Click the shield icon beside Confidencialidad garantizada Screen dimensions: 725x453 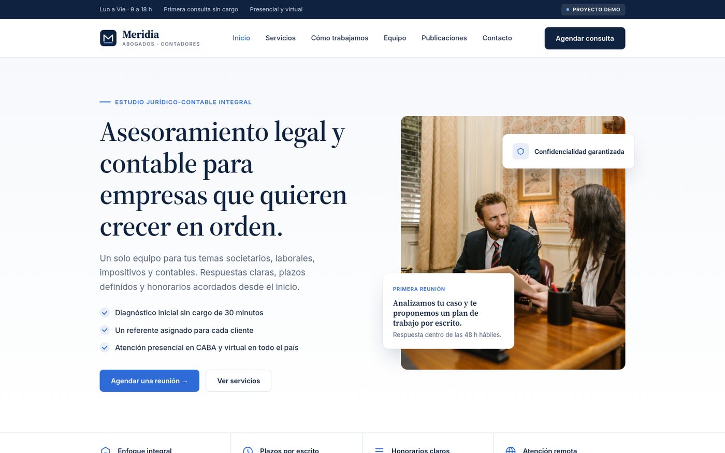click(520, 151)
